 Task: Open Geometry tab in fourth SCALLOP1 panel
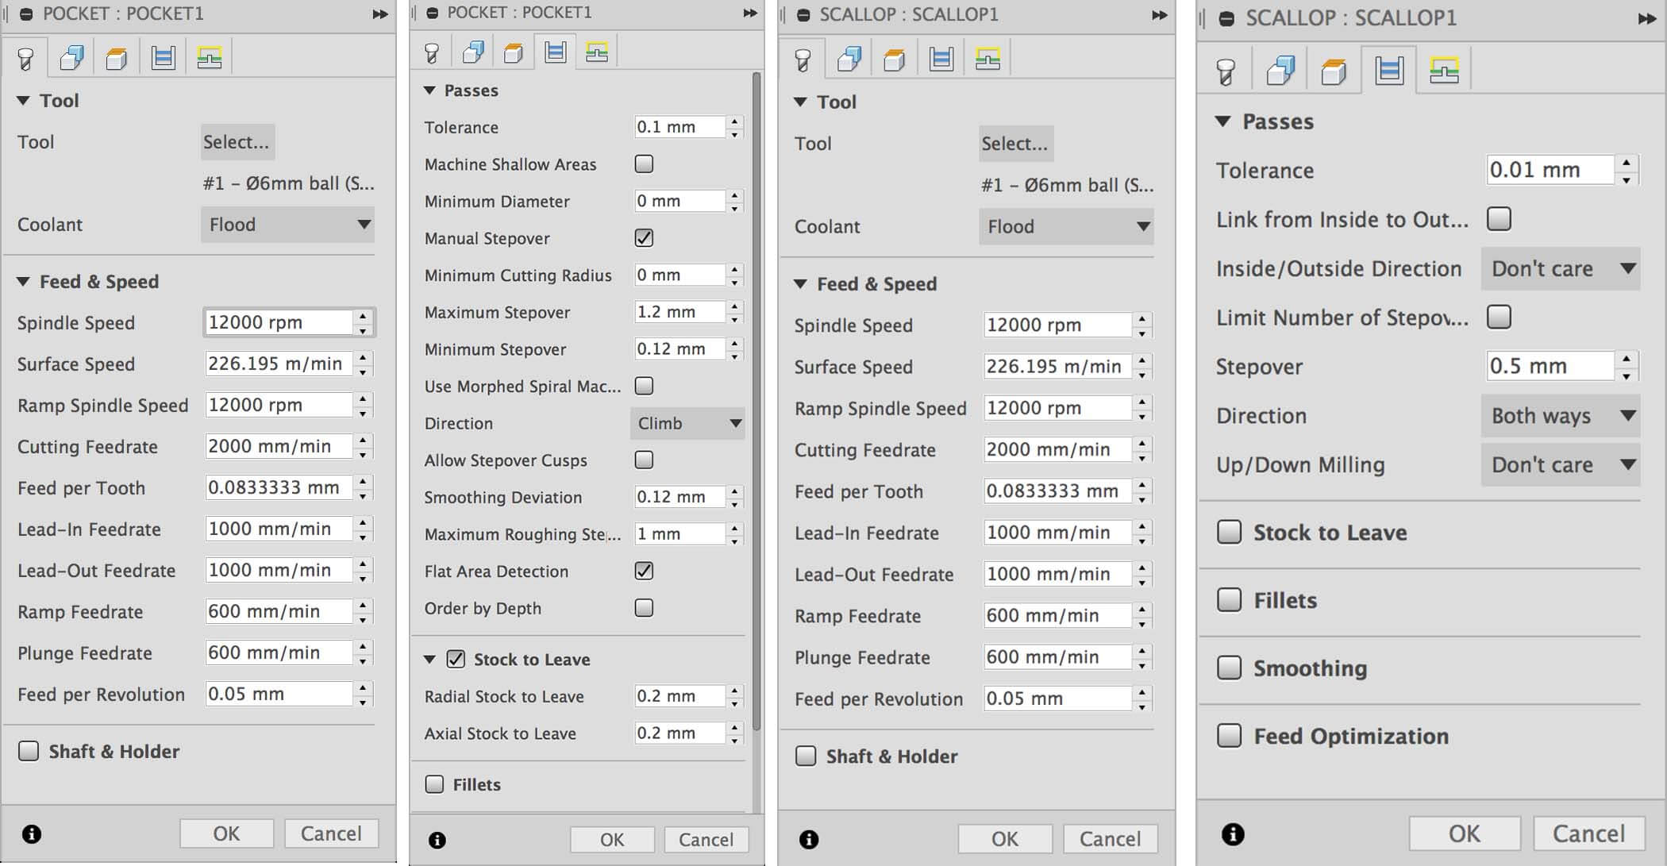pyautogui.click(x=1280, y=71)
